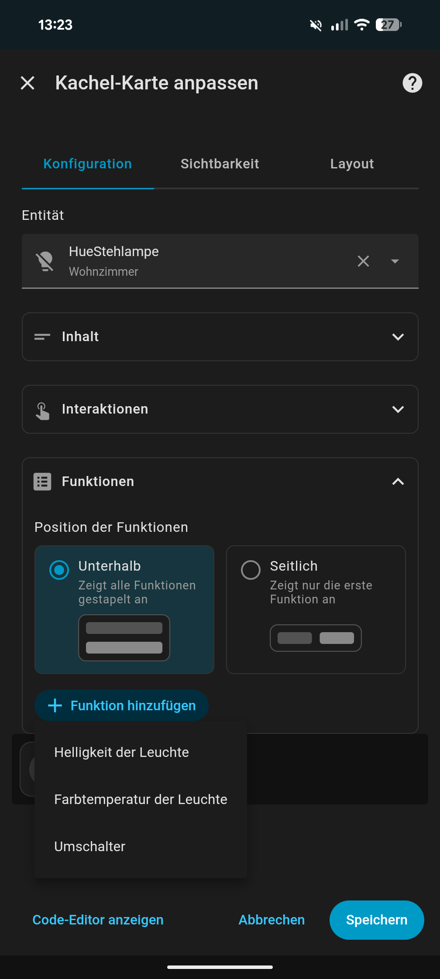Select the Unterhalb position radio button

[x=59, y=570]
